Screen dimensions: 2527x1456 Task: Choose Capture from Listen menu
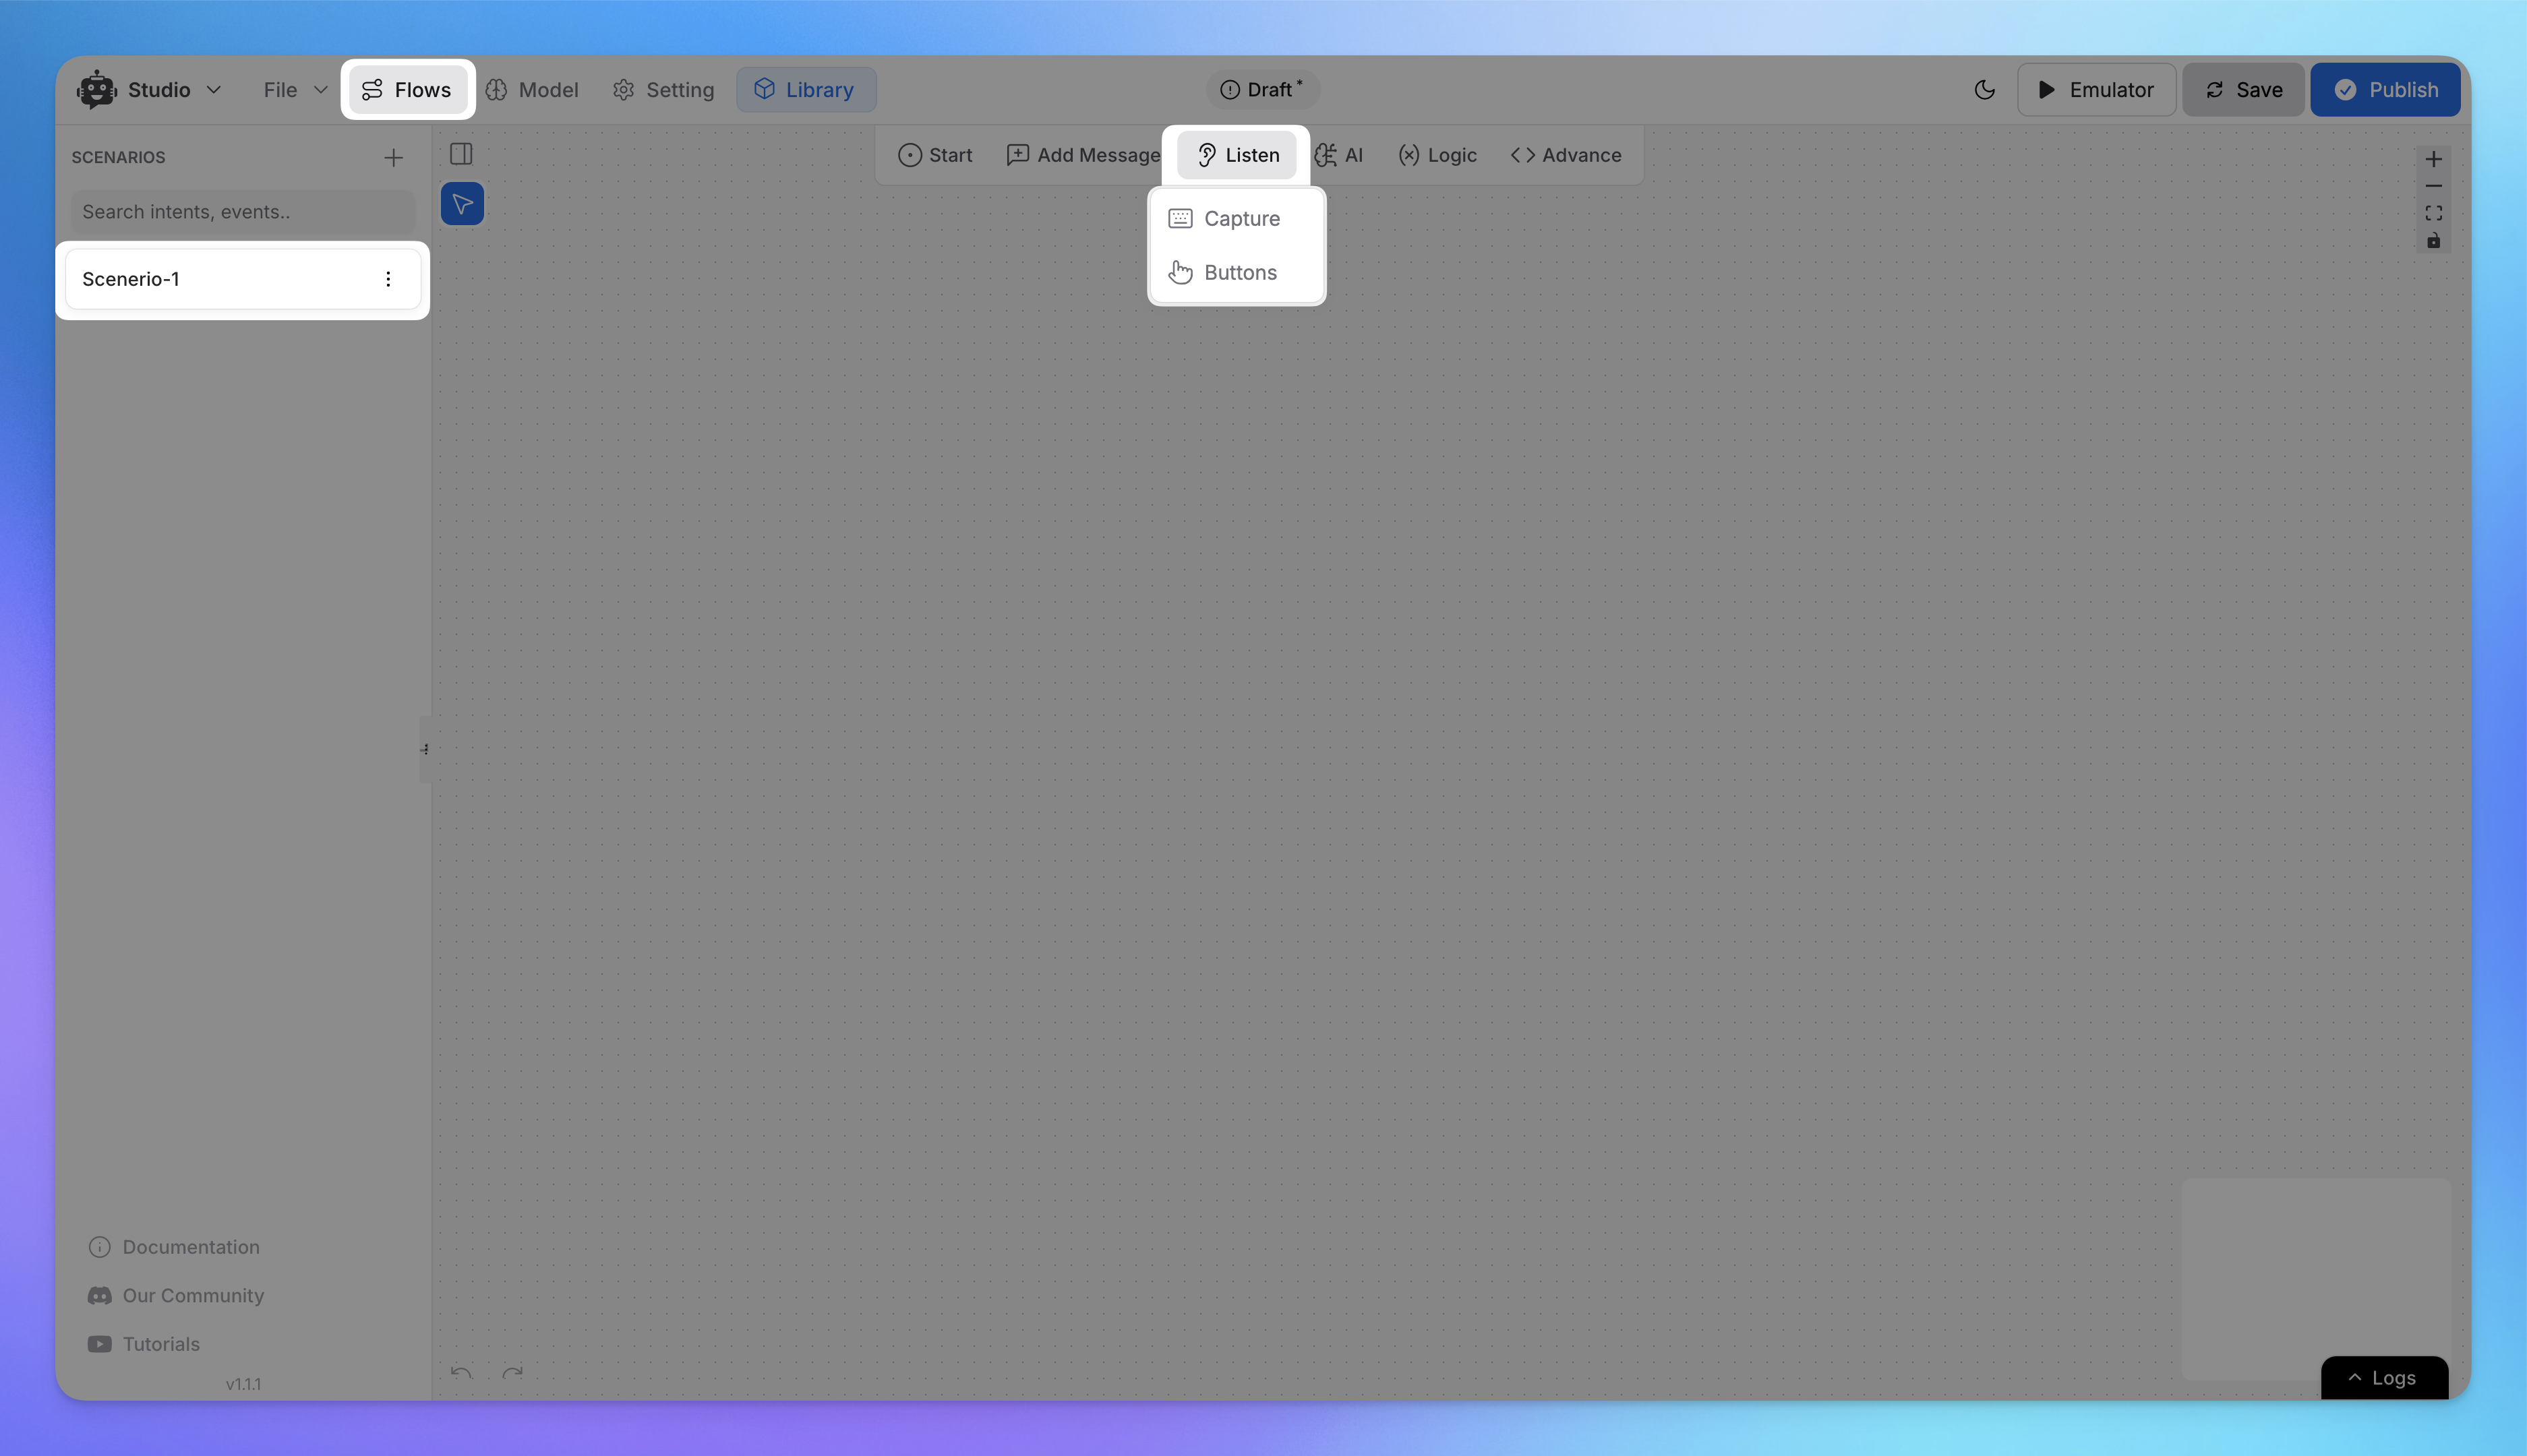click(x=1237, y=218)
